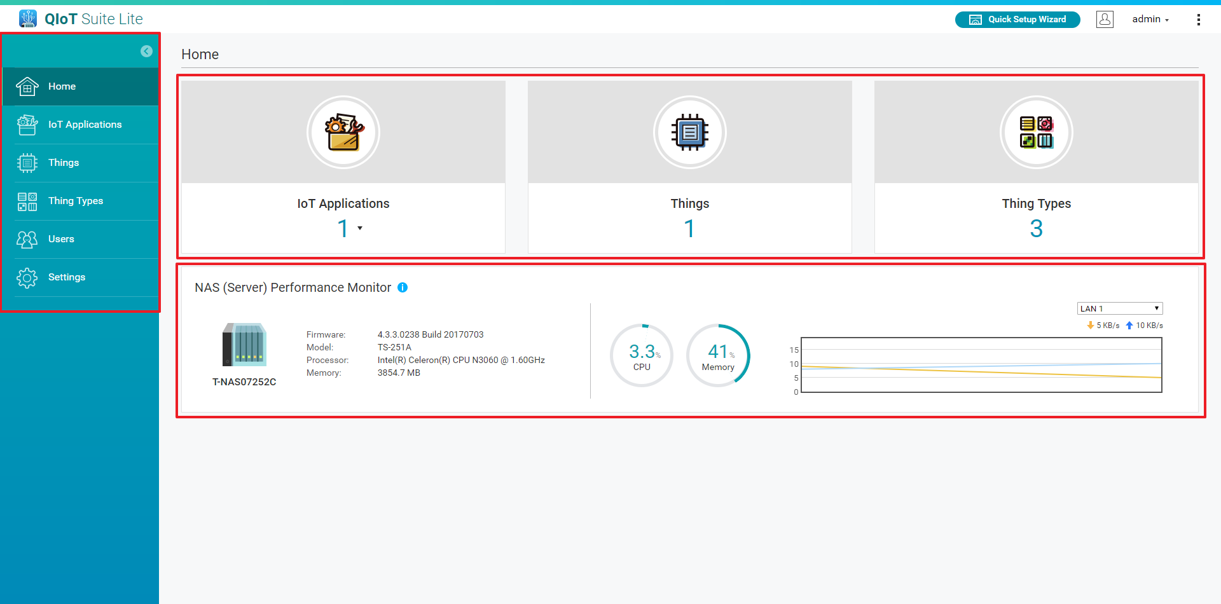
Task: Click the Thing Types grid icon on dashboard
Action: click(x=1036, y=132)
